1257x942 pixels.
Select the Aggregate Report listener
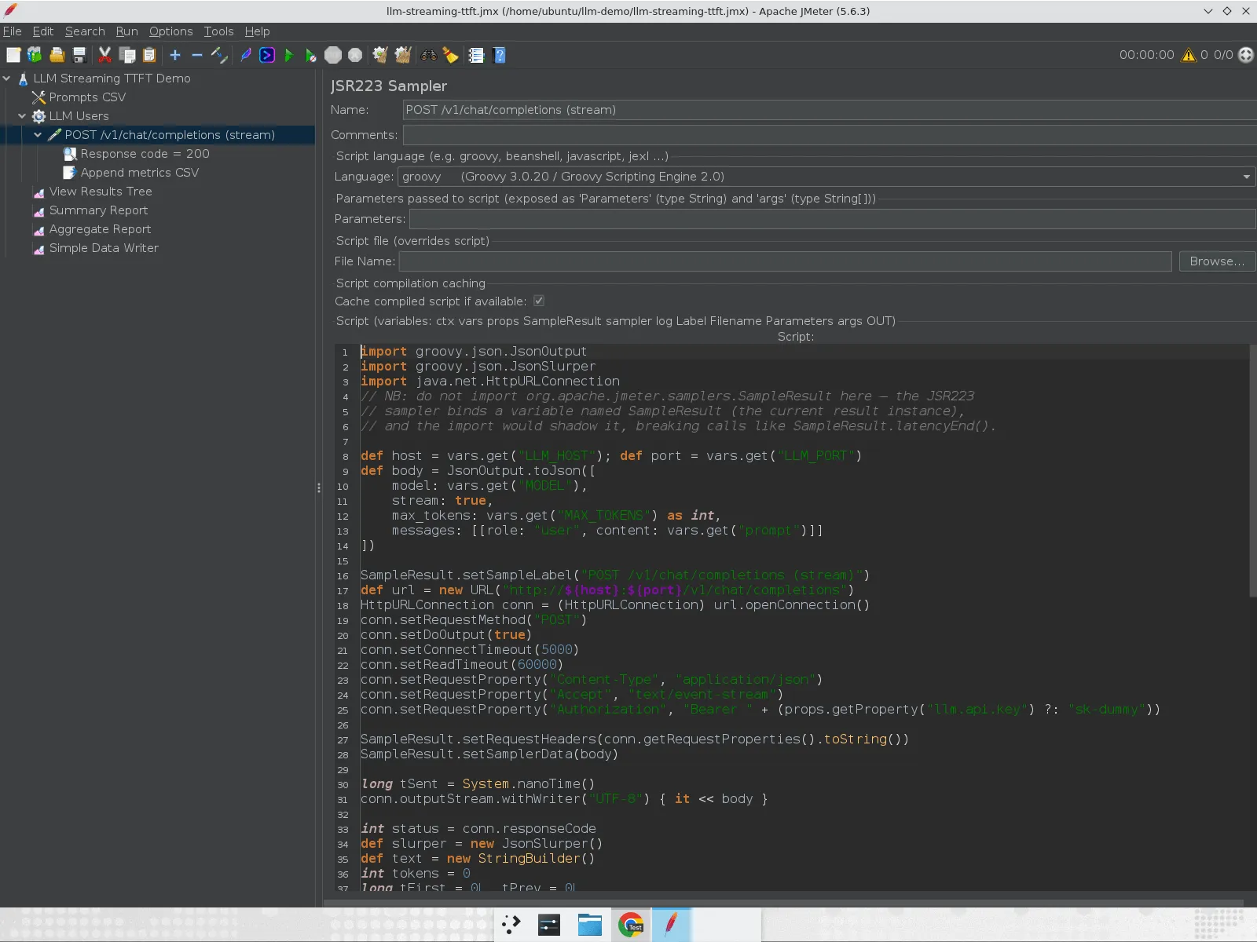click(100, 229)
